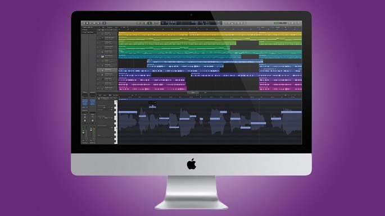The height and width of the screenshot is (216, 385).
Task: Click the LCD position display
Action: 192,23
